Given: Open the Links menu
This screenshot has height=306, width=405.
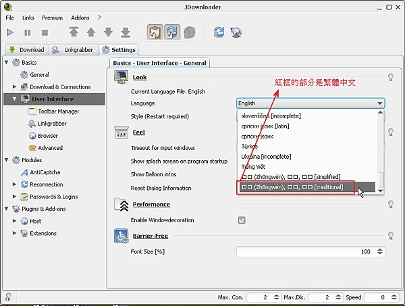Looking at the screenshot, I should coord(28,18).
